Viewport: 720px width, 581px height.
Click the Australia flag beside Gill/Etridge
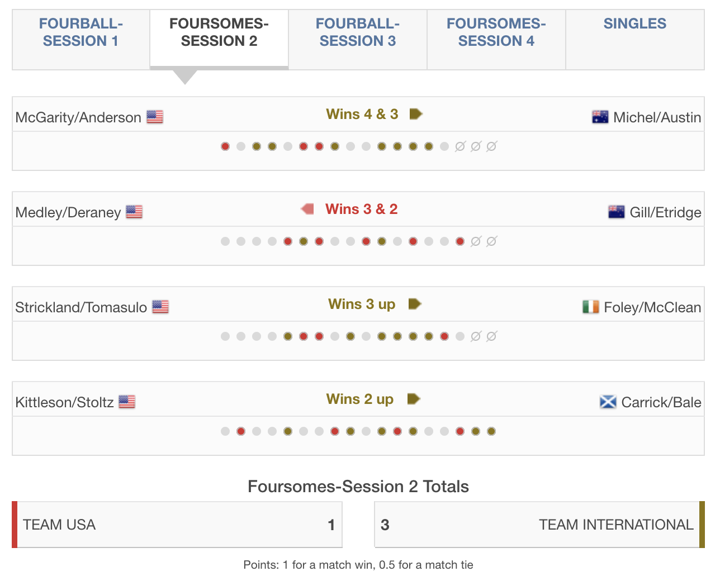pos(615,212)
